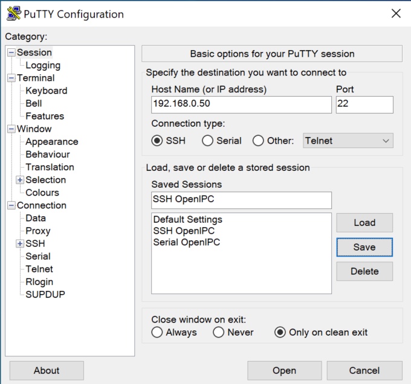411x384 pixels.
Task: Click the Open button to connect
Action: 284,371
